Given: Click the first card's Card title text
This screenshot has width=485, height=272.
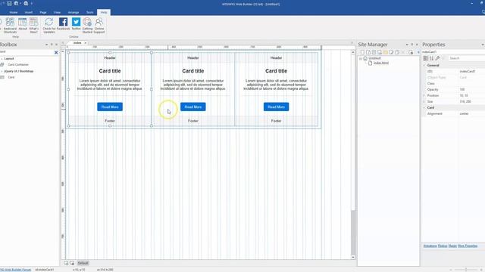Looking at the screenshot, I should point(110,71).
